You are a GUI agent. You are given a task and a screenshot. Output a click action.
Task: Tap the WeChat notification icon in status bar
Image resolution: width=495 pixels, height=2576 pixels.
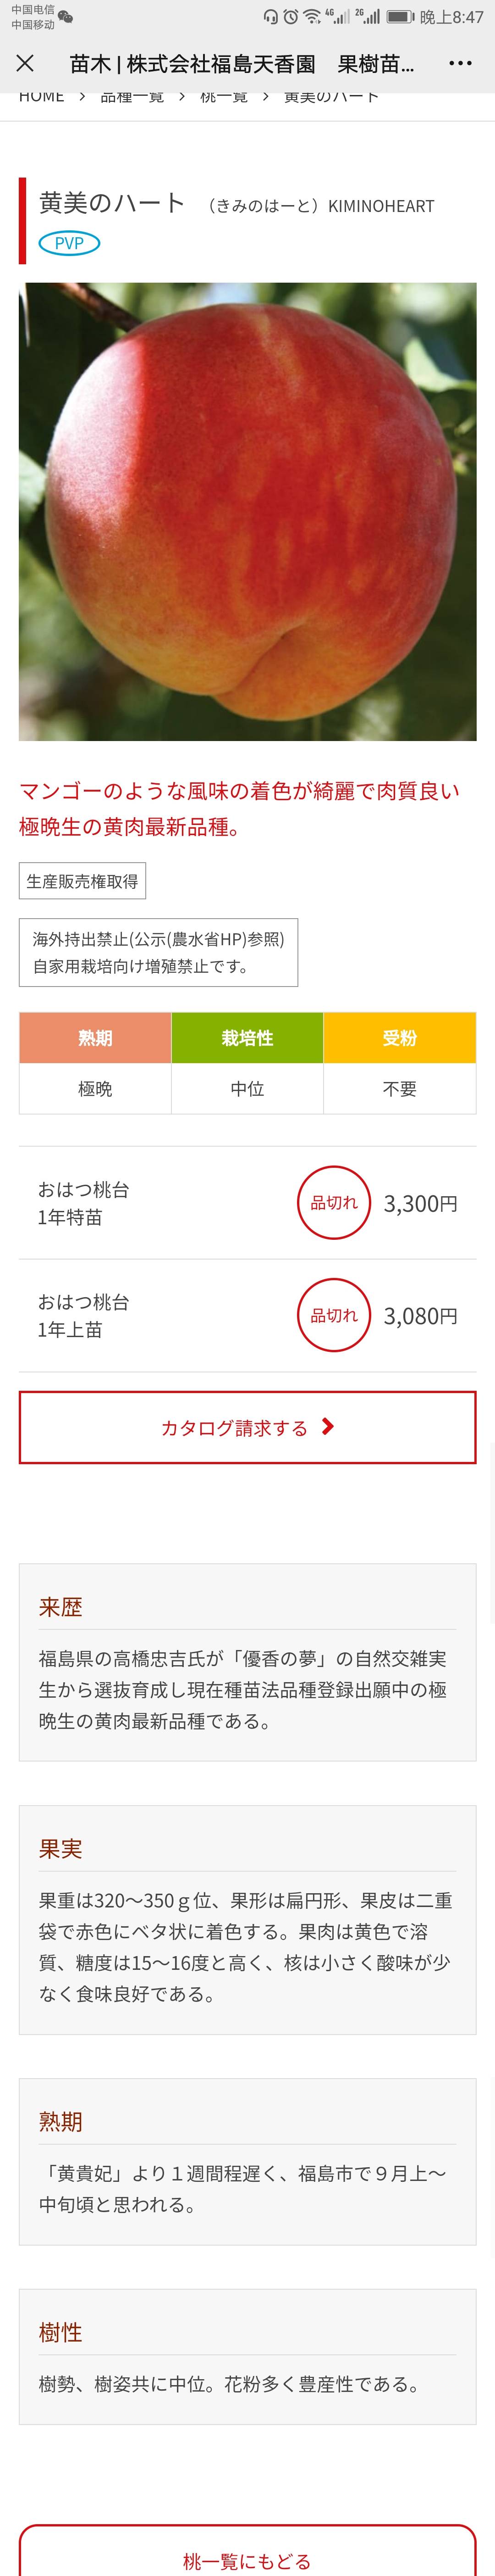(66, 17)
